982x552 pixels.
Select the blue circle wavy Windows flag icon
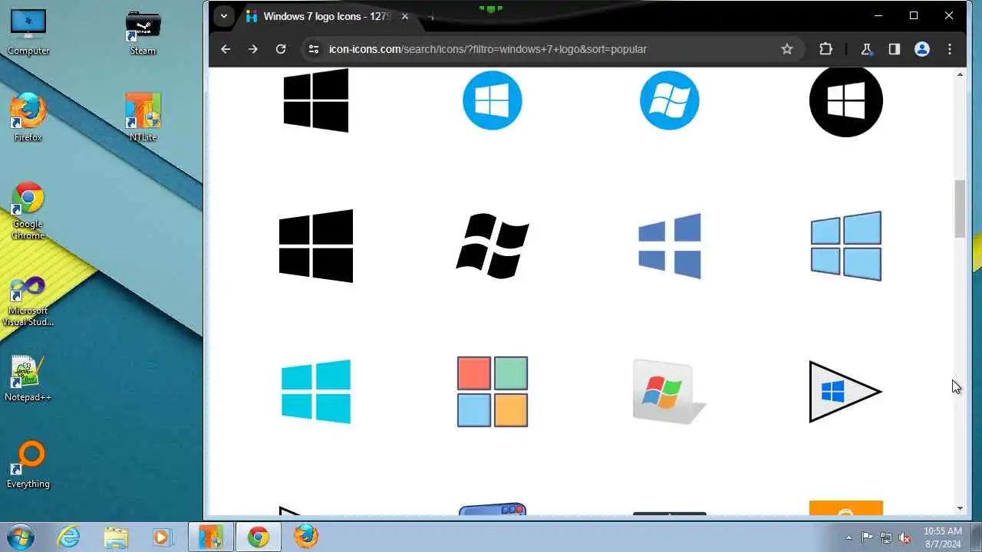coord(669,100)
